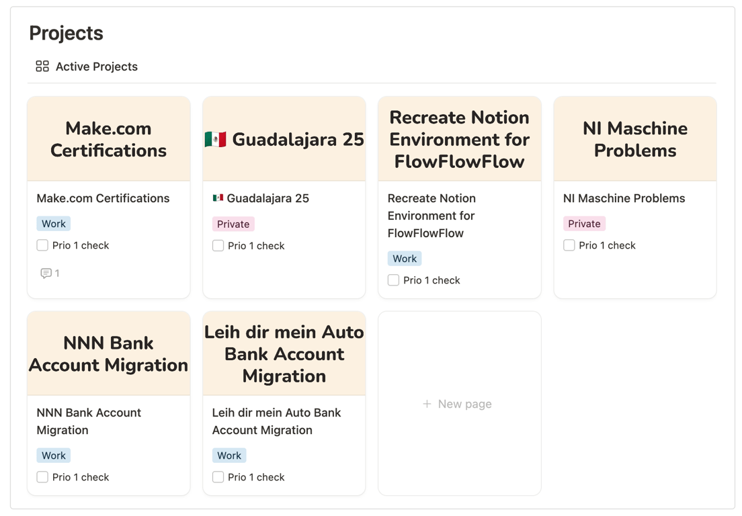Click the gallery view icon beside Active Projects
This screenshot has height=516, width=742.
pyautogui.click(x=42, y=66)
